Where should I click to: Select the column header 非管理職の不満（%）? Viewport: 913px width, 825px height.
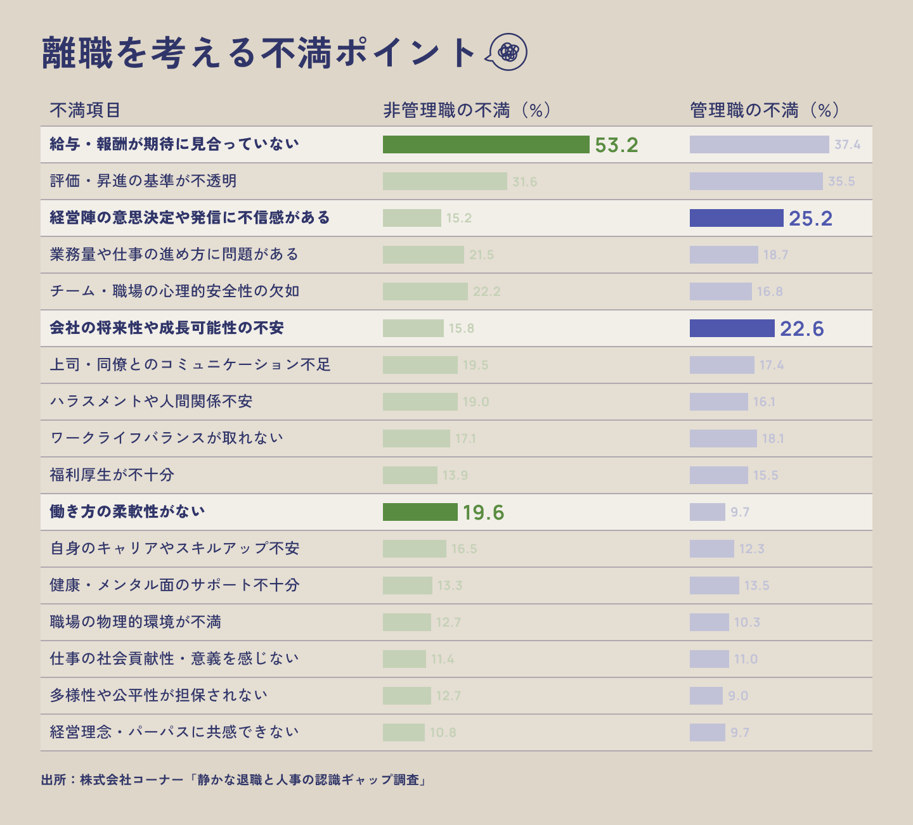pyautogui.click(x=468, y=110)
